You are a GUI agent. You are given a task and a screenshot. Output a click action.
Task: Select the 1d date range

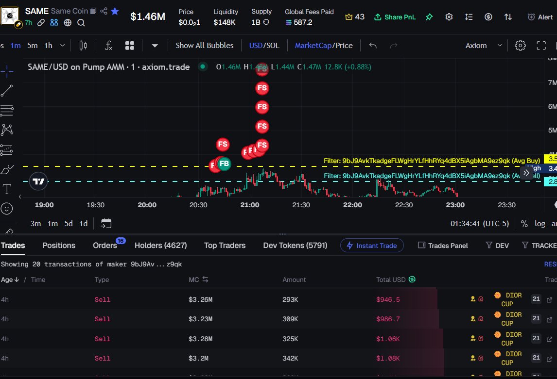(84, 223)
